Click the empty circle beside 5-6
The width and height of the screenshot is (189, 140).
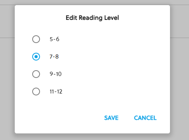36,39
